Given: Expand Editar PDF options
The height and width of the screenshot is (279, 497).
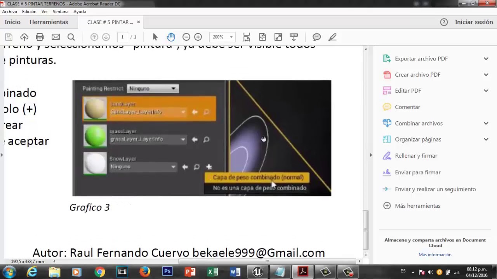Looking at the screenshot, I should 486,91.
